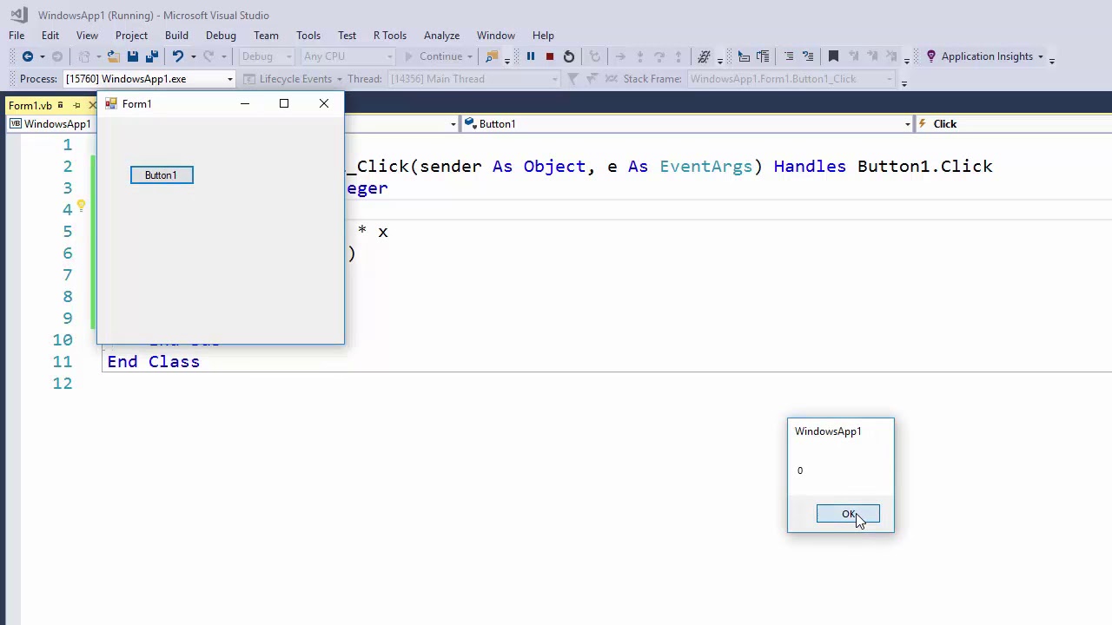Stop debugging with red square icon
This screenshot has width=1112, height=625.
click(x=549, y=56)
